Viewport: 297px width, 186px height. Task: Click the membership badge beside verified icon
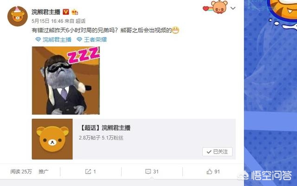click(x=75, y=12)
